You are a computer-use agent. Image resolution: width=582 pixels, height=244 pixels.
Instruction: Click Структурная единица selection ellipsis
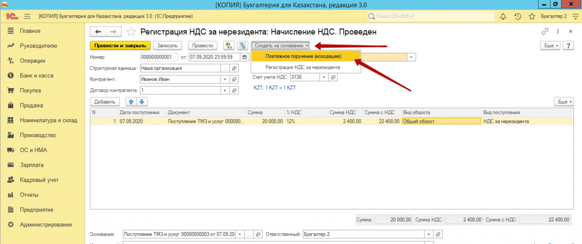pyautogui.click(x=225, y=68)
